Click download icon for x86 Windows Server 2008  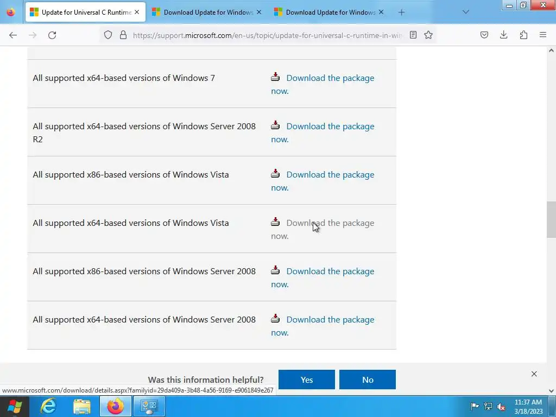pyautogui.click(x=275, y=270)
